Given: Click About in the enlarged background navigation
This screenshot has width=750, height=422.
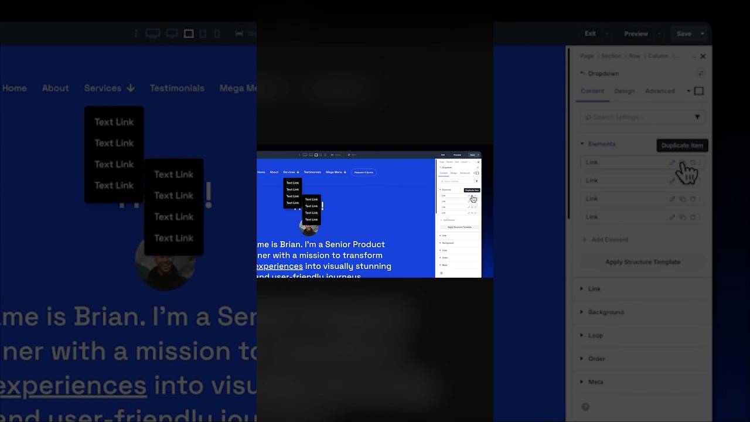Looking at the screenshot, I should coord(56,88).
